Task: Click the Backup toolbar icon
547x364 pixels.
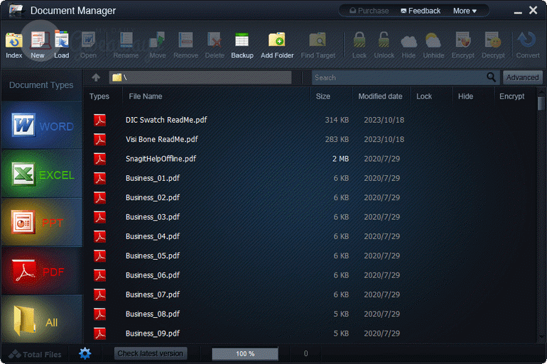Action: (x=242, y=43)
